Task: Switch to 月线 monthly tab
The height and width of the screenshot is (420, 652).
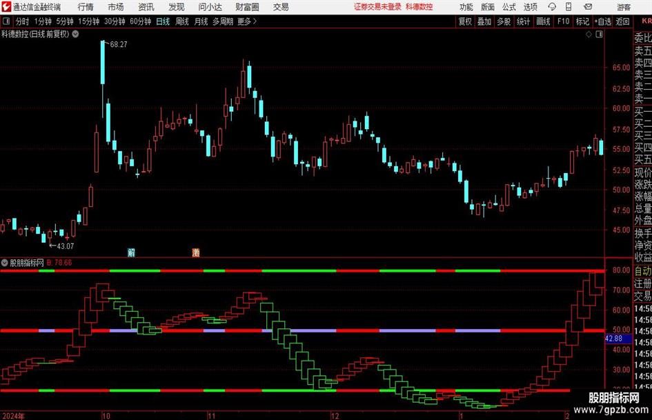Action: coord(201,21)
